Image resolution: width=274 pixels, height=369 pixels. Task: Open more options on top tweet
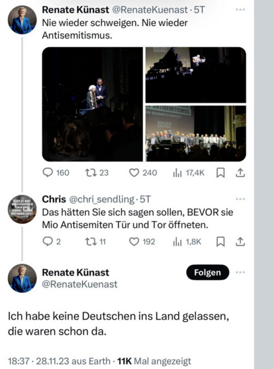tap(240, 10)
